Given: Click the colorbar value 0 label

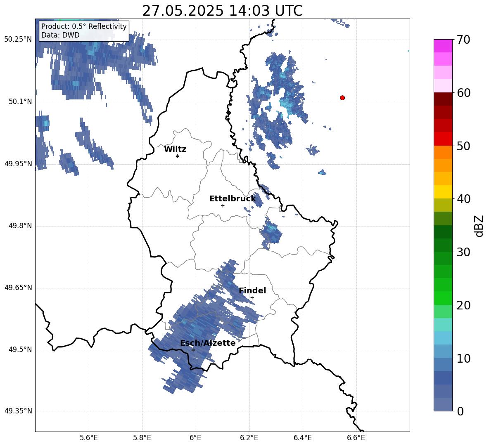Looking at the screenshot, I should (x=461, y=411).
